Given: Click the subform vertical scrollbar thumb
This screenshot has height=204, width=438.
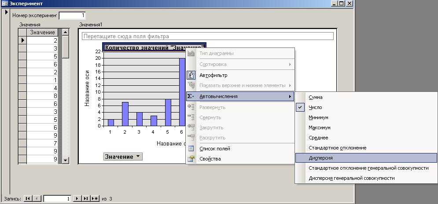Looking at the screenshot, I should [x=65, y=47].
